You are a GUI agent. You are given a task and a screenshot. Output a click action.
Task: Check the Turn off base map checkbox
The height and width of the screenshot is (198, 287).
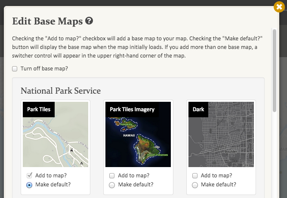15,69
